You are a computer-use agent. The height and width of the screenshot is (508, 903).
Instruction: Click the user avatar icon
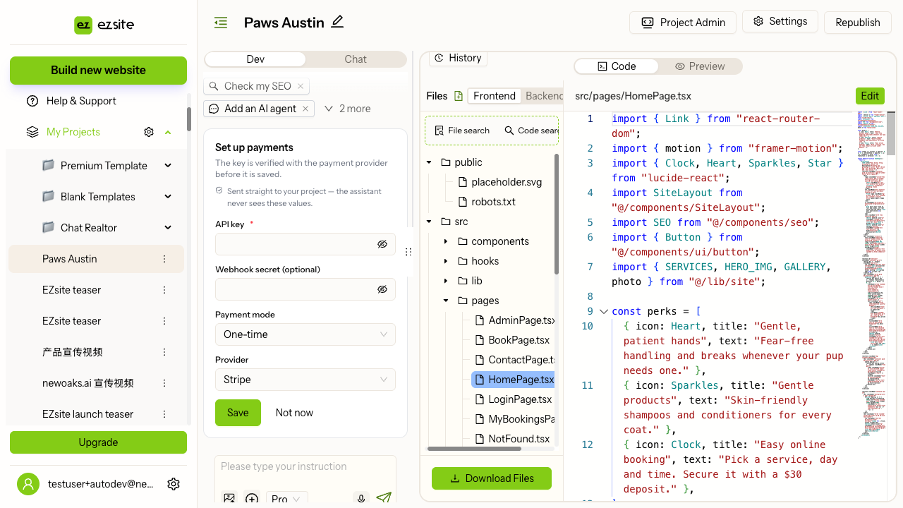coord(28,484)
